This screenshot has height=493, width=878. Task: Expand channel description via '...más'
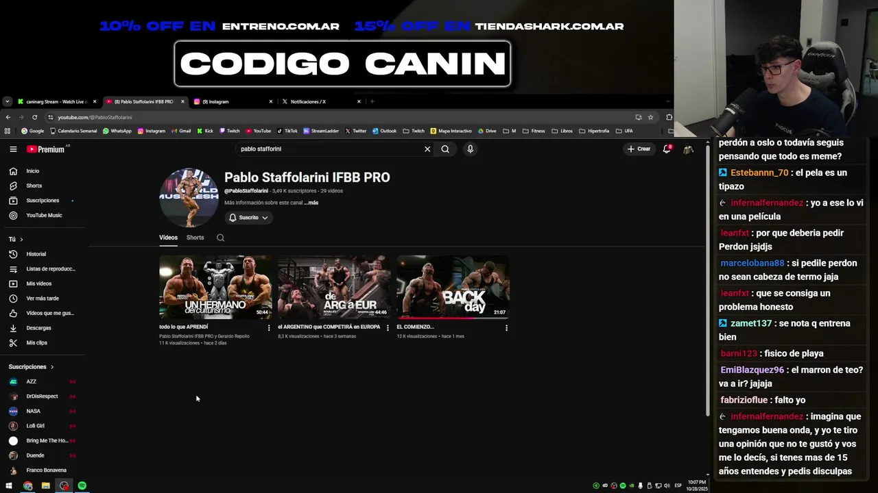click(311, 203)
